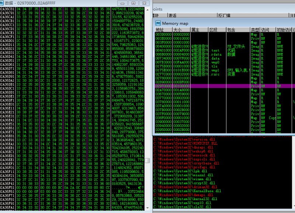295x213 pixels.
Task: Click log line mswsock.dll
Action: [x=184, y=155]
